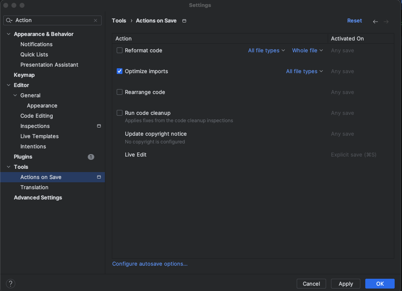Click the forward navigation arrow
Screen dimensions: 402x291
pyautogui.click(x=386, y=21)
